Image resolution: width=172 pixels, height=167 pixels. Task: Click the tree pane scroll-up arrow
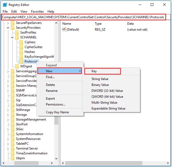coord(56,23)
